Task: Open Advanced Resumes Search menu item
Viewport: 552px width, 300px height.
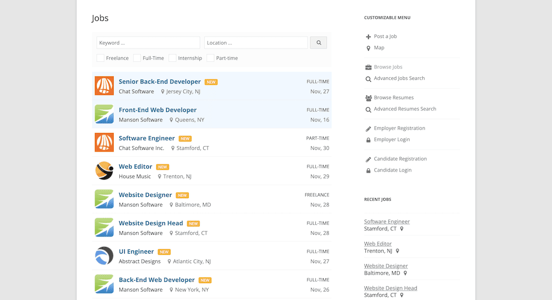Action: (405, 109)
